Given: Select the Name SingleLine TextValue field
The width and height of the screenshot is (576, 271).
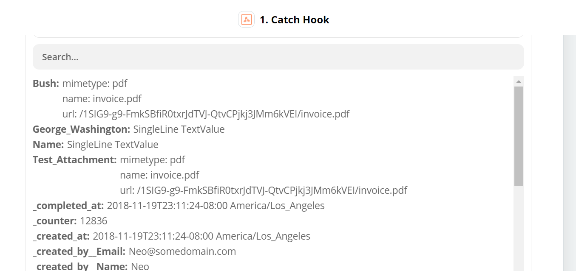Looking at the screenshot, I should coord(96,144).
